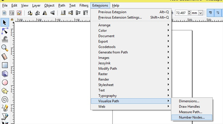Select the Measure ruler tool

point(5,57)
